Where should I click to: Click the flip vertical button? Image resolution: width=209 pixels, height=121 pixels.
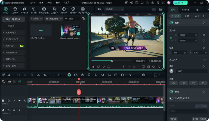[x=183, y=83]
